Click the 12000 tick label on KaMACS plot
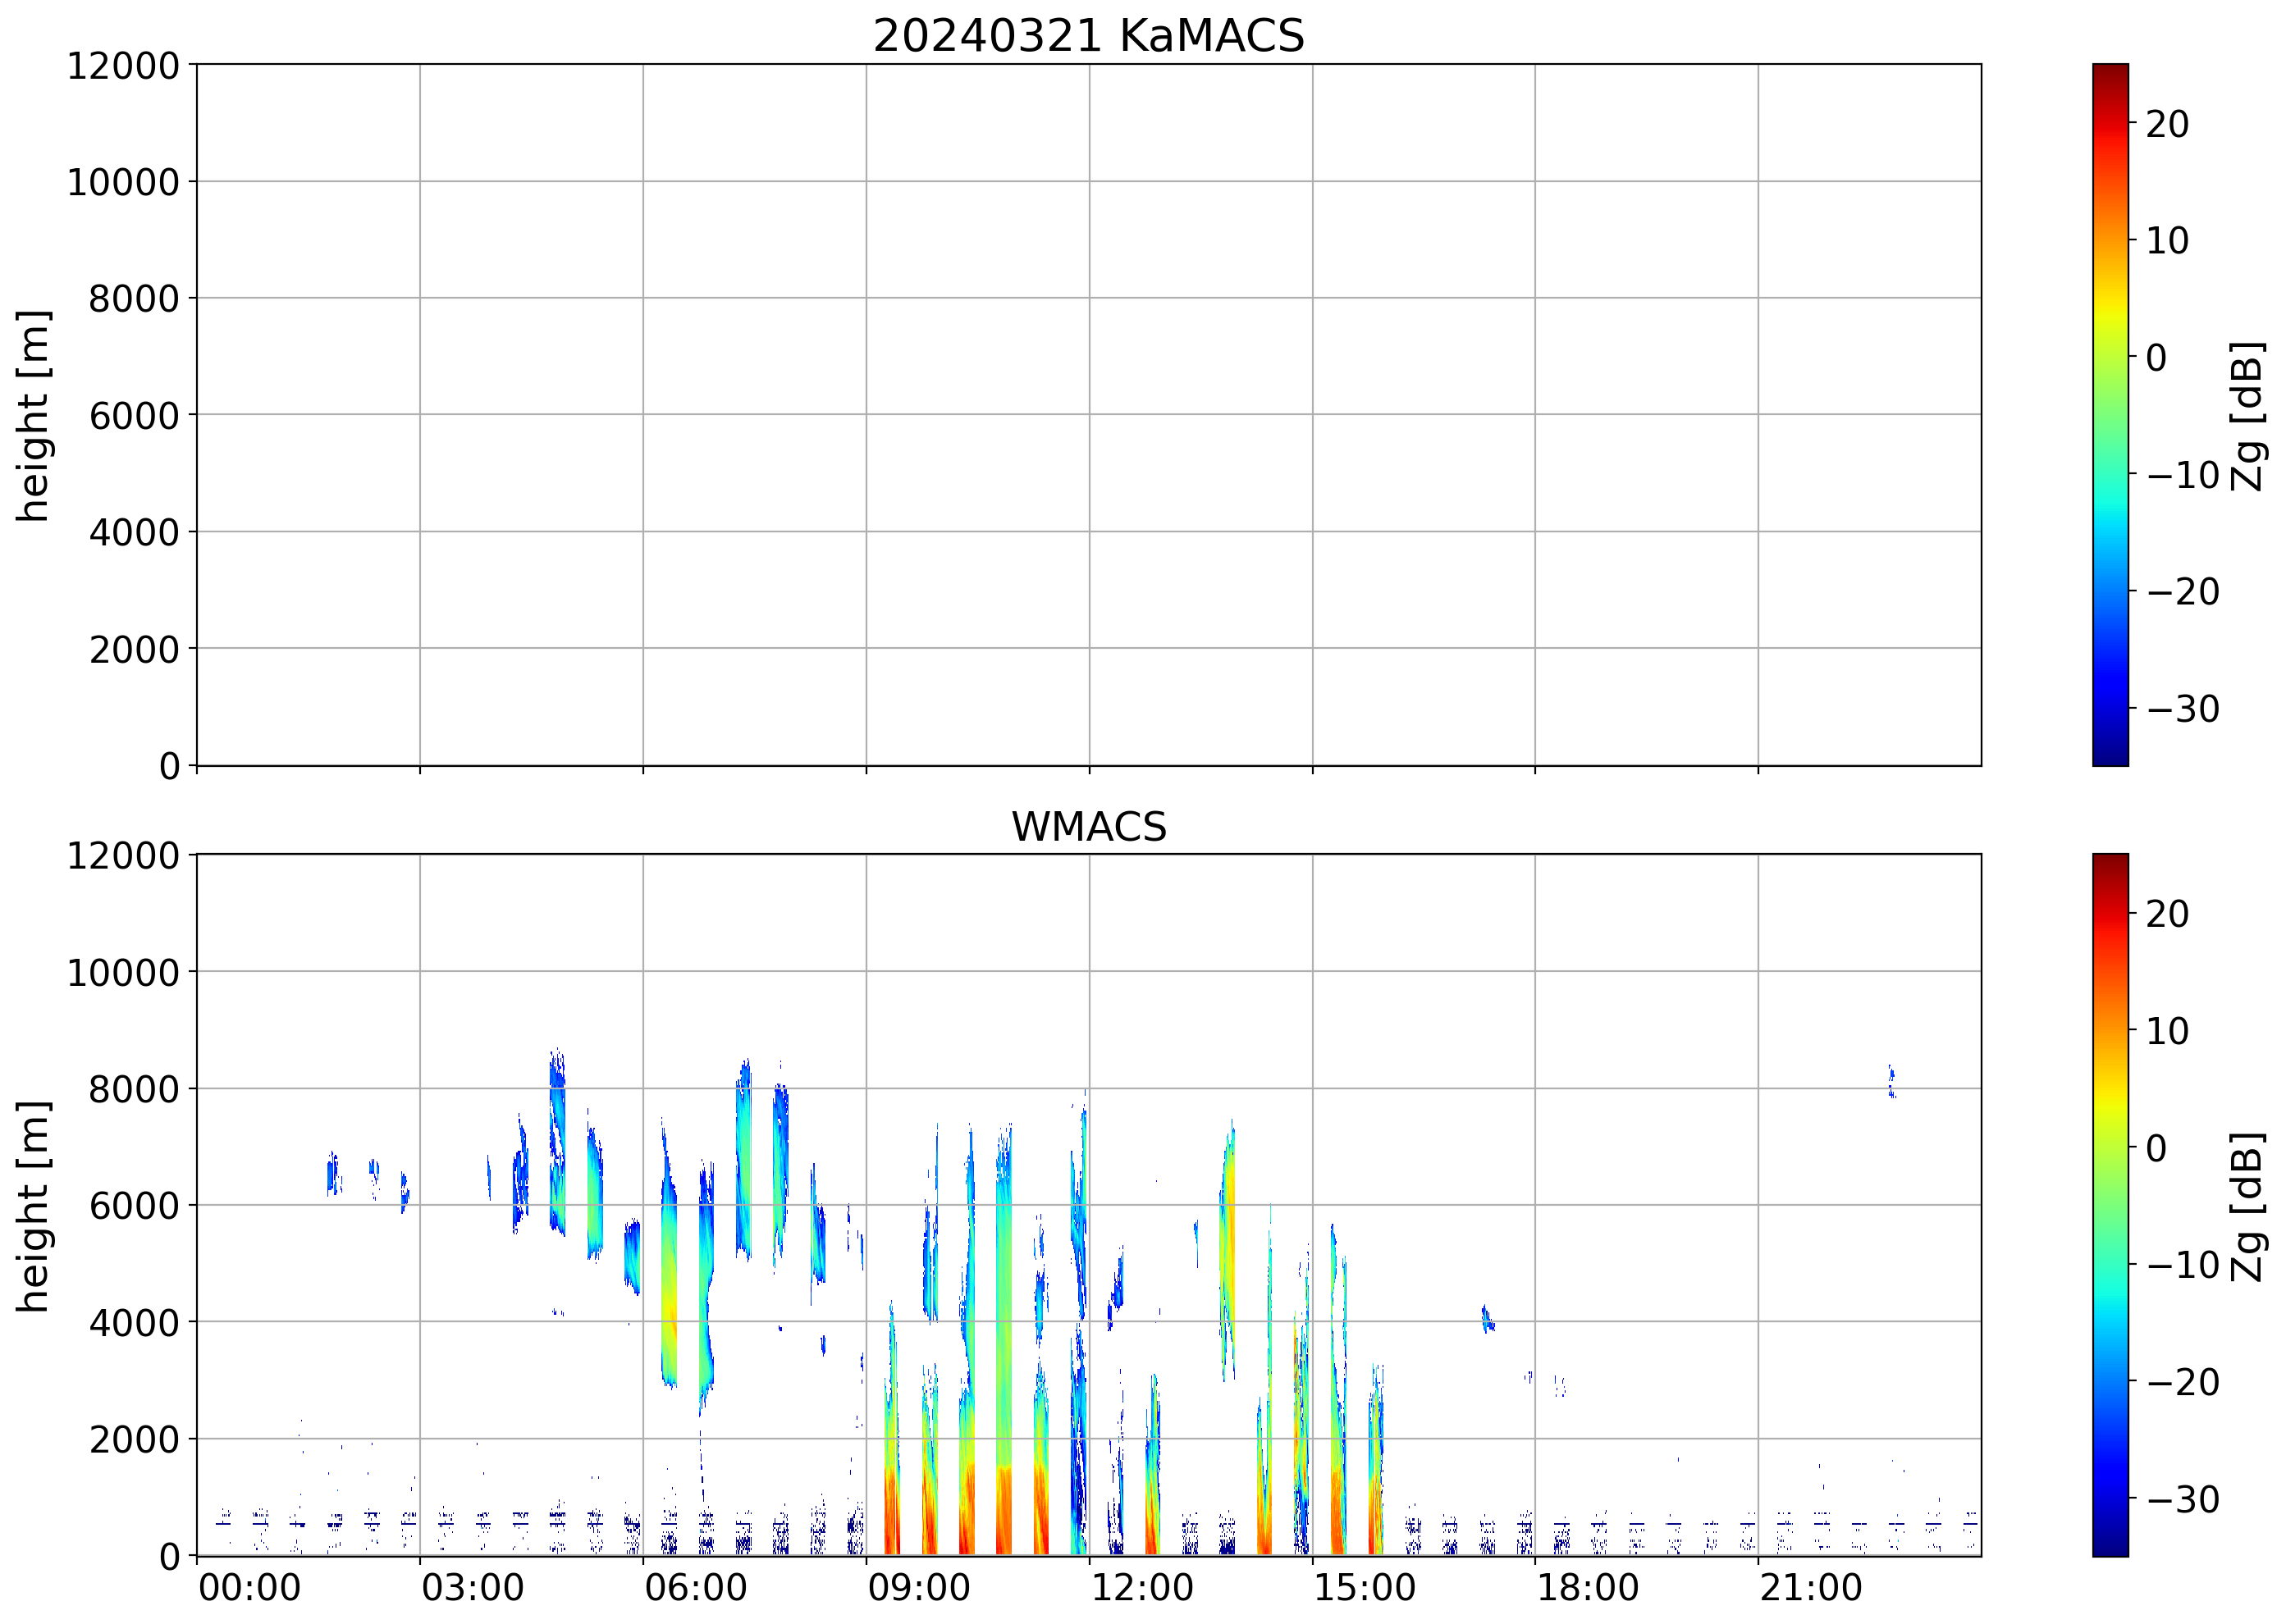This screenshot has width=2286, height=1624. pos(122,66)
